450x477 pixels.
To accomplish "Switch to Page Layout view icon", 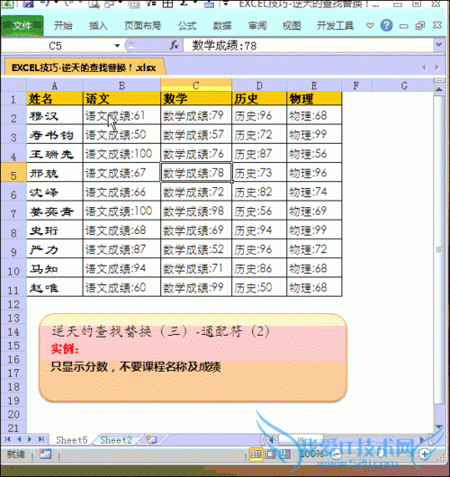I will 270,454.
